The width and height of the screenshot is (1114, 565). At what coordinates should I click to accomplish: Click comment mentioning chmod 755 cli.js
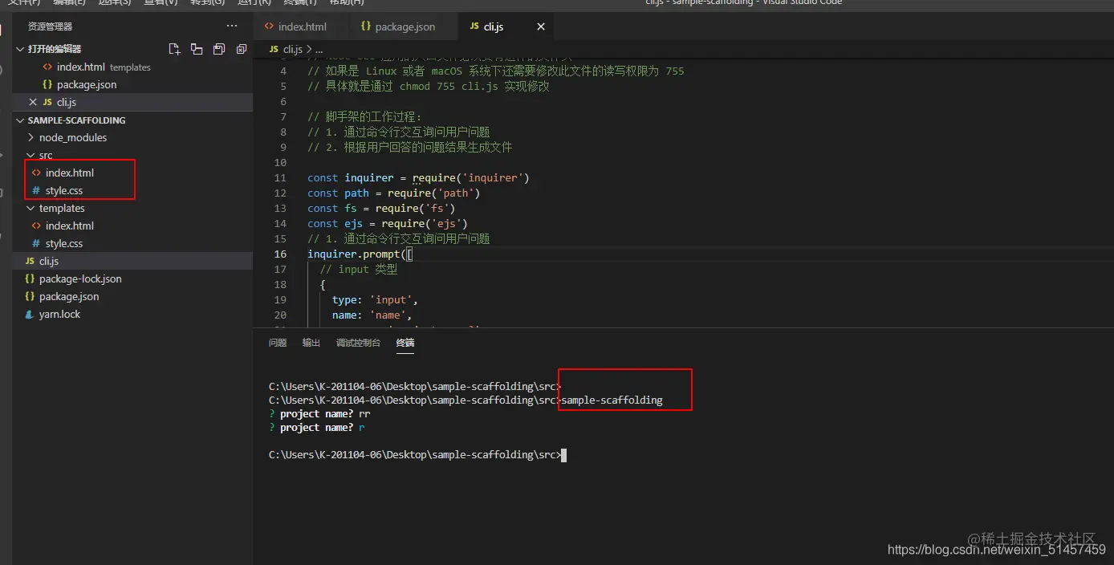[429, 86]
